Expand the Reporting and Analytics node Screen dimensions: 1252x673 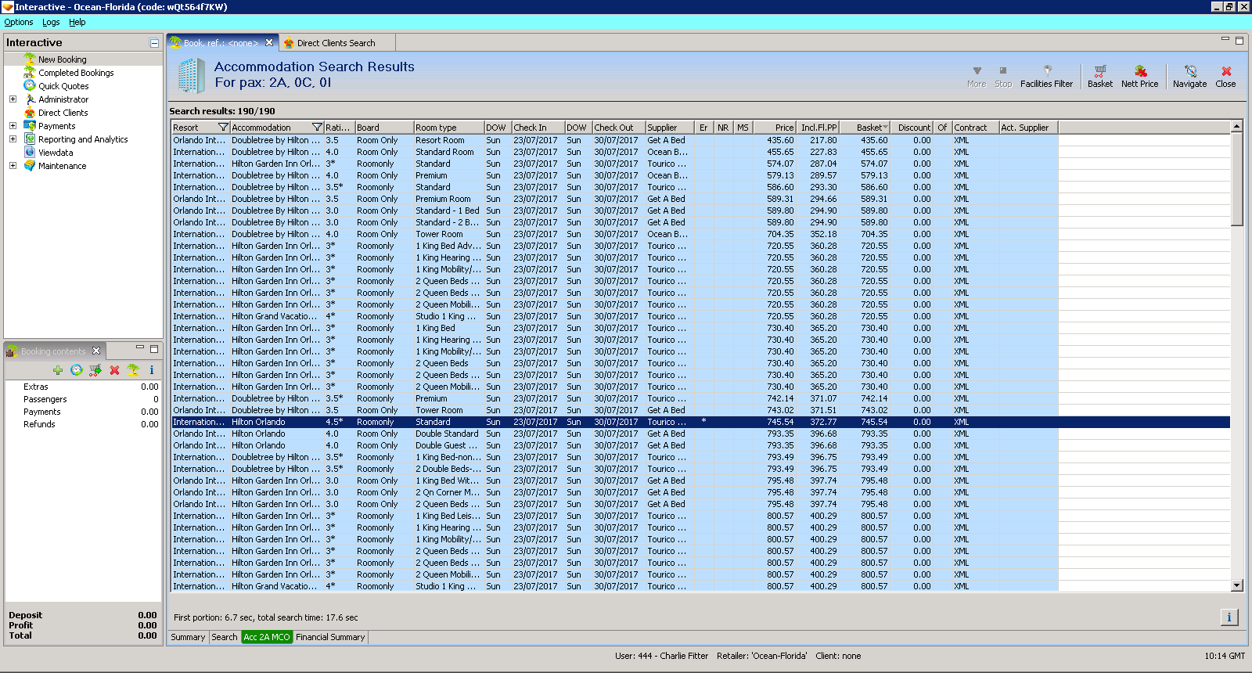[13, 139]
